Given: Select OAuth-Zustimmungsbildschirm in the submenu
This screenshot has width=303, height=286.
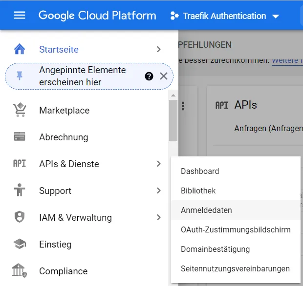Looking at the screenshot, I should pyautogui.click(x=236, y=230).
